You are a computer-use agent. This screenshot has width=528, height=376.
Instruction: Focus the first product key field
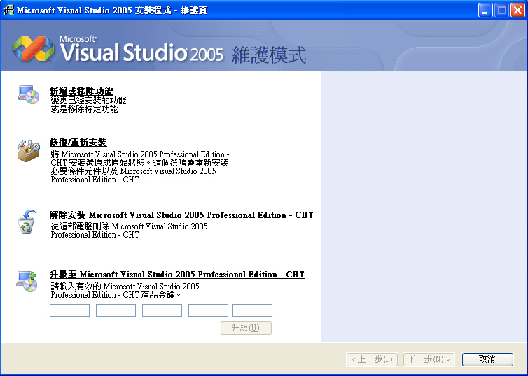point(70,310)
